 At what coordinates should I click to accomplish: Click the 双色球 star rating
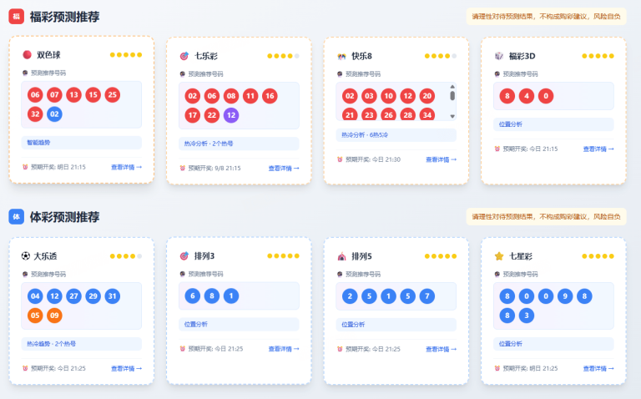tap(126, 55)
